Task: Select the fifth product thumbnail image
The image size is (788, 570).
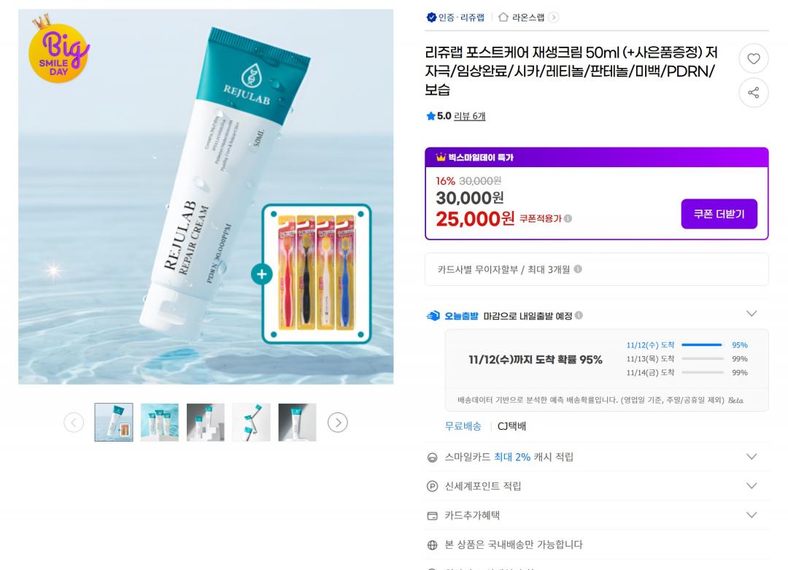Action: (298, 423)
